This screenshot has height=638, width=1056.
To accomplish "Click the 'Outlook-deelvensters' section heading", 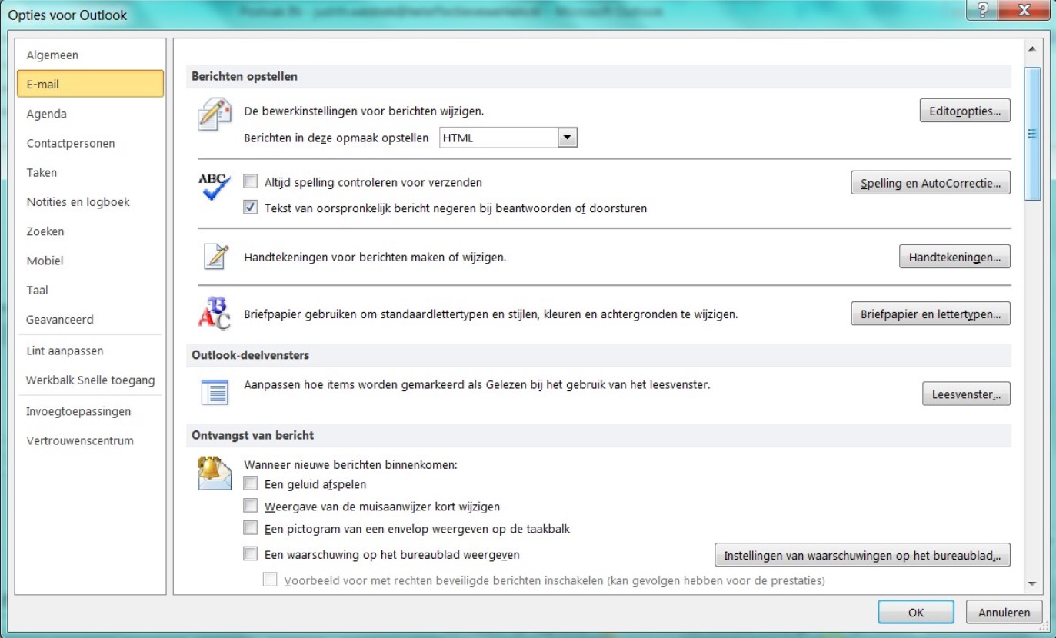I will pyautogui.click(x=251, y=355).
